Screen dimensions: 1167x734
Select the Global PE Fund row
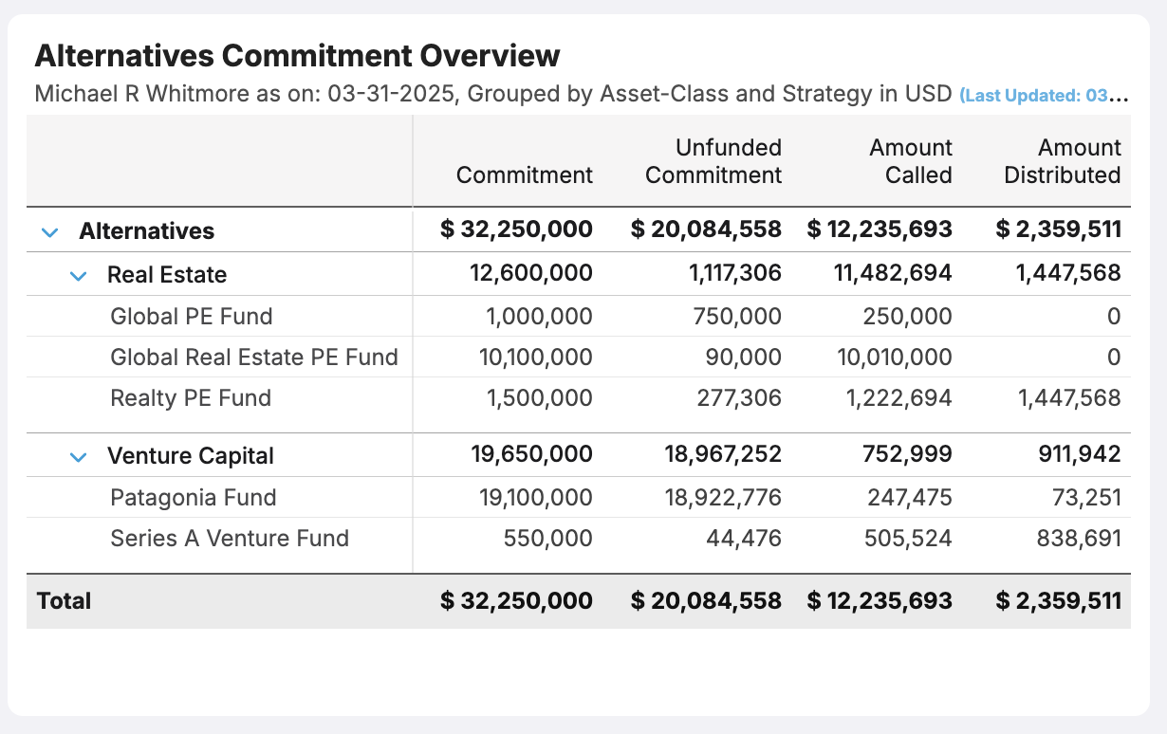pos(191,317)
